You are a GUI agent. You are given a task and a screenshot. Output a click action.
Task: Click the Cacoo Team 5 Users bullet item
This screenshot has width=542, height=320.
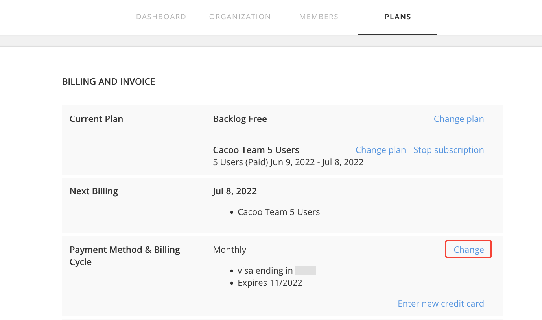pos(279,212)
